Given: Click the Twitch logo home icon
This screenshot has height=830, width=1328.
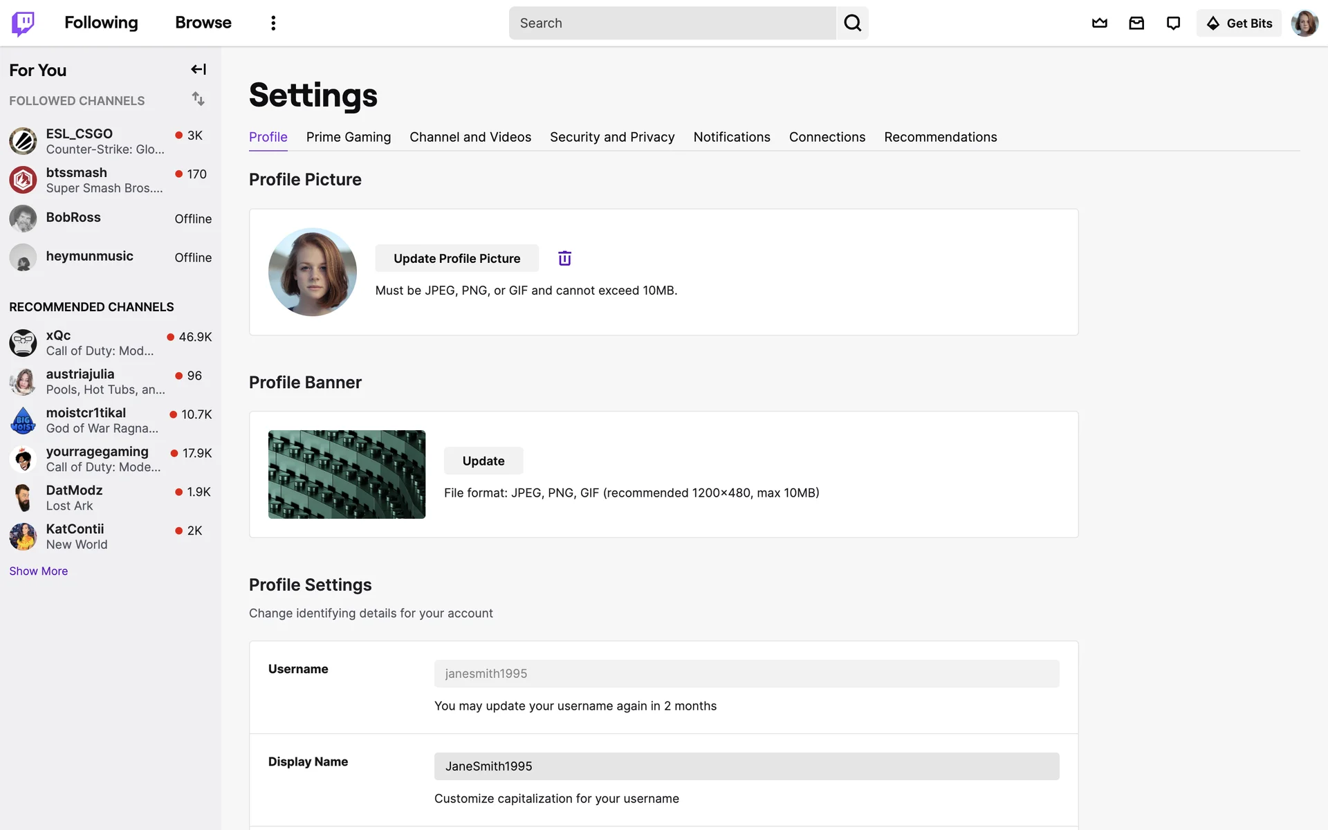Looking at the screenshot, I should 23,24.
